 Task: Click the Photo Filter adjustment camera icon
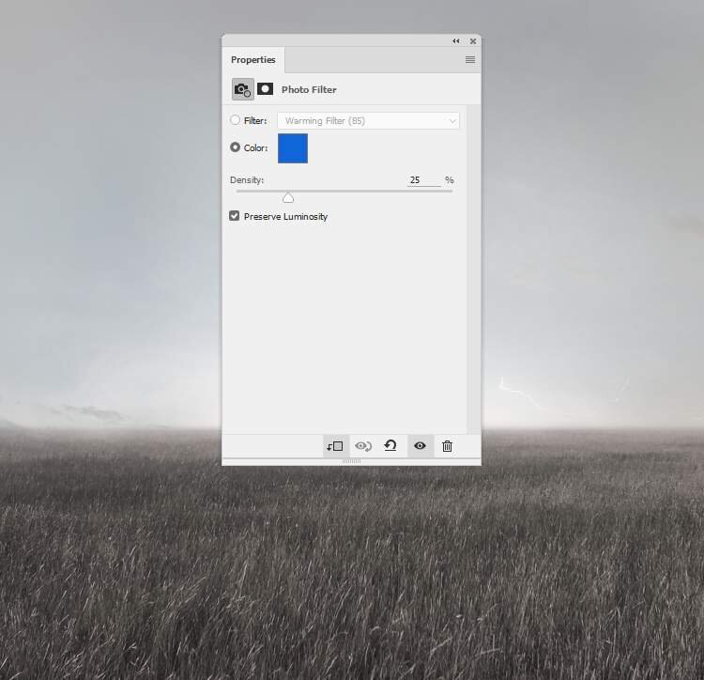(x=242, y=89)
